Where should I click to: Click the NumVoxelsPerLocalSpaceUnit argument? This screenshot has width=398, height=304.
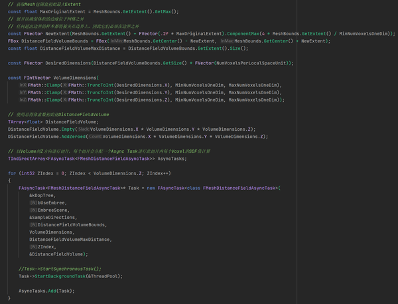[x=251, y=63]
